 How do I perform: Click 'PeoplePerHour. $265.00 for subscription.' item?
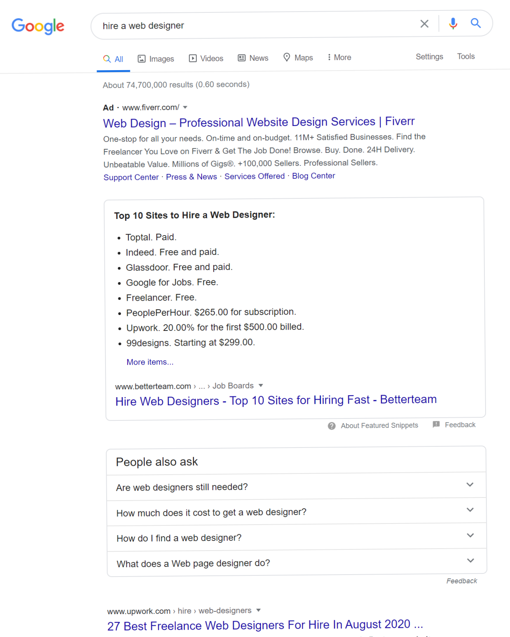211,312
